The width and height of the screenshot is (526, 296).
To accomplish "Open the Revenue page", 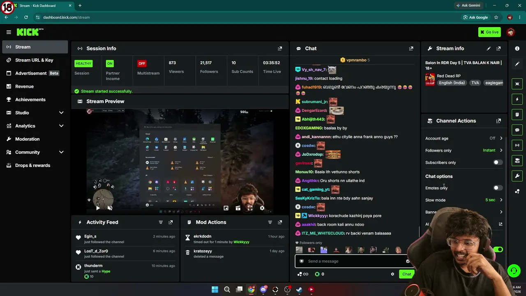I will pos(35,86).
